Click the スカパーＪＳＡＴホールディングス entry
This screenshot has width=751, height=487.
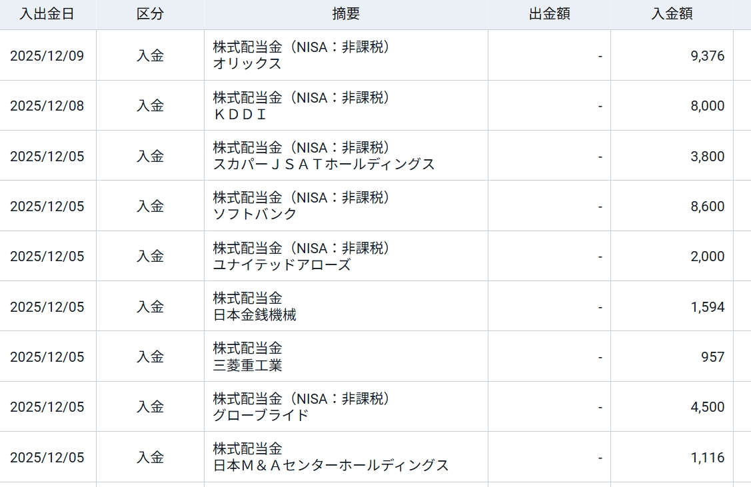pos(324,165)
